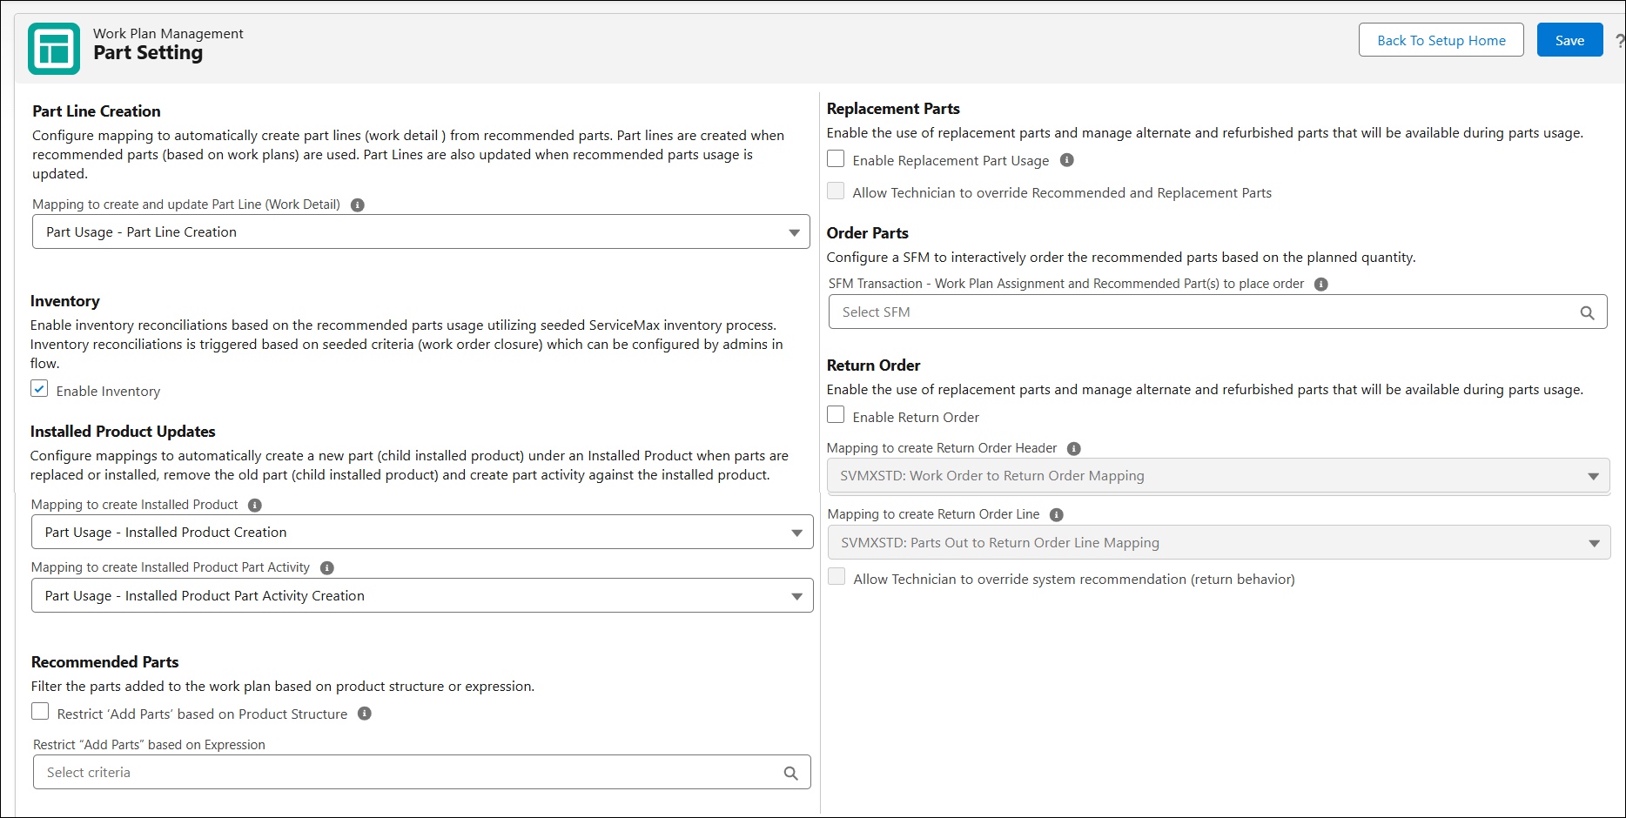The height and width of the screenshot is (818, 1626).
Task: Click the Back To Setup Home button
Action: point(1441,40)
